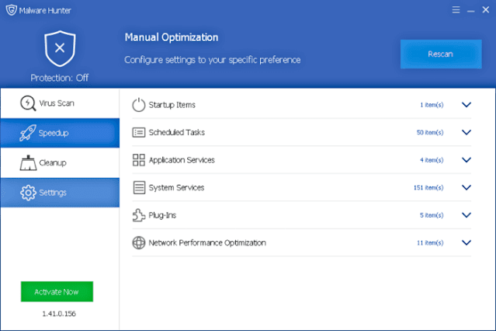
Task: Click the Rescan button
Action: point(441,54)
